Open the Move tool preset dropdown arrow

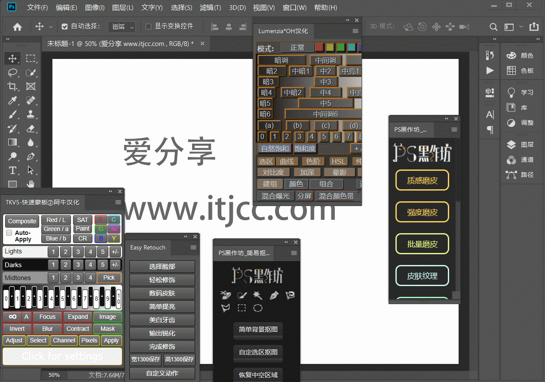51,27
